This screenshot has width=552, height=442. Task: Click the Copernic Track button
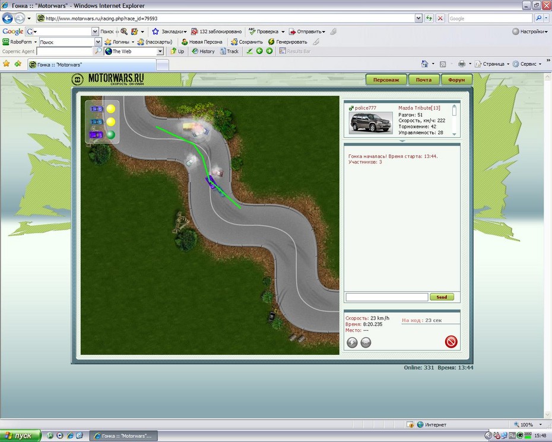[229, 51]
